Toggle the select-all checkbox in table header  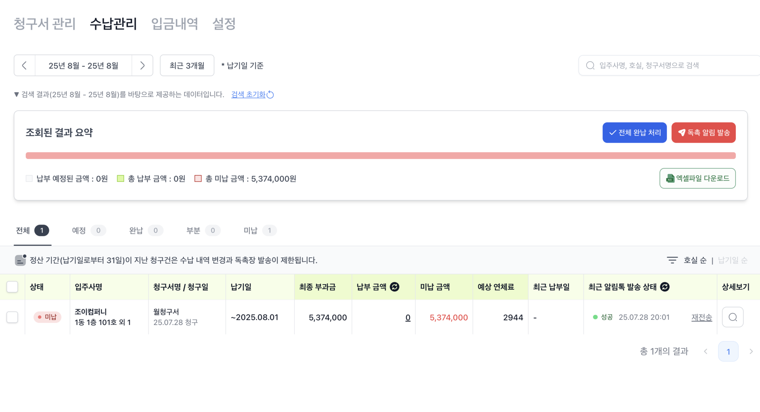(12, 287)
